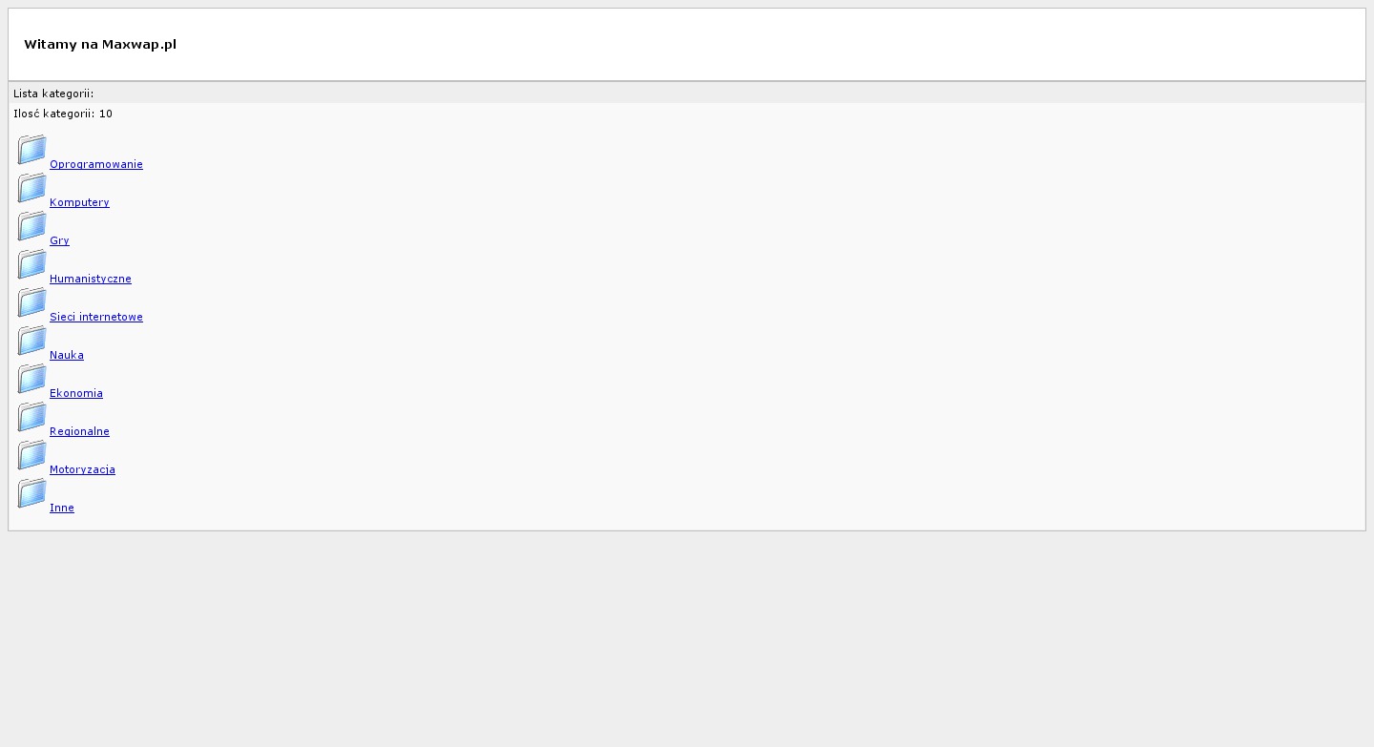
Task: Select the folder icon beside Gry
Action: click(31, 226)
